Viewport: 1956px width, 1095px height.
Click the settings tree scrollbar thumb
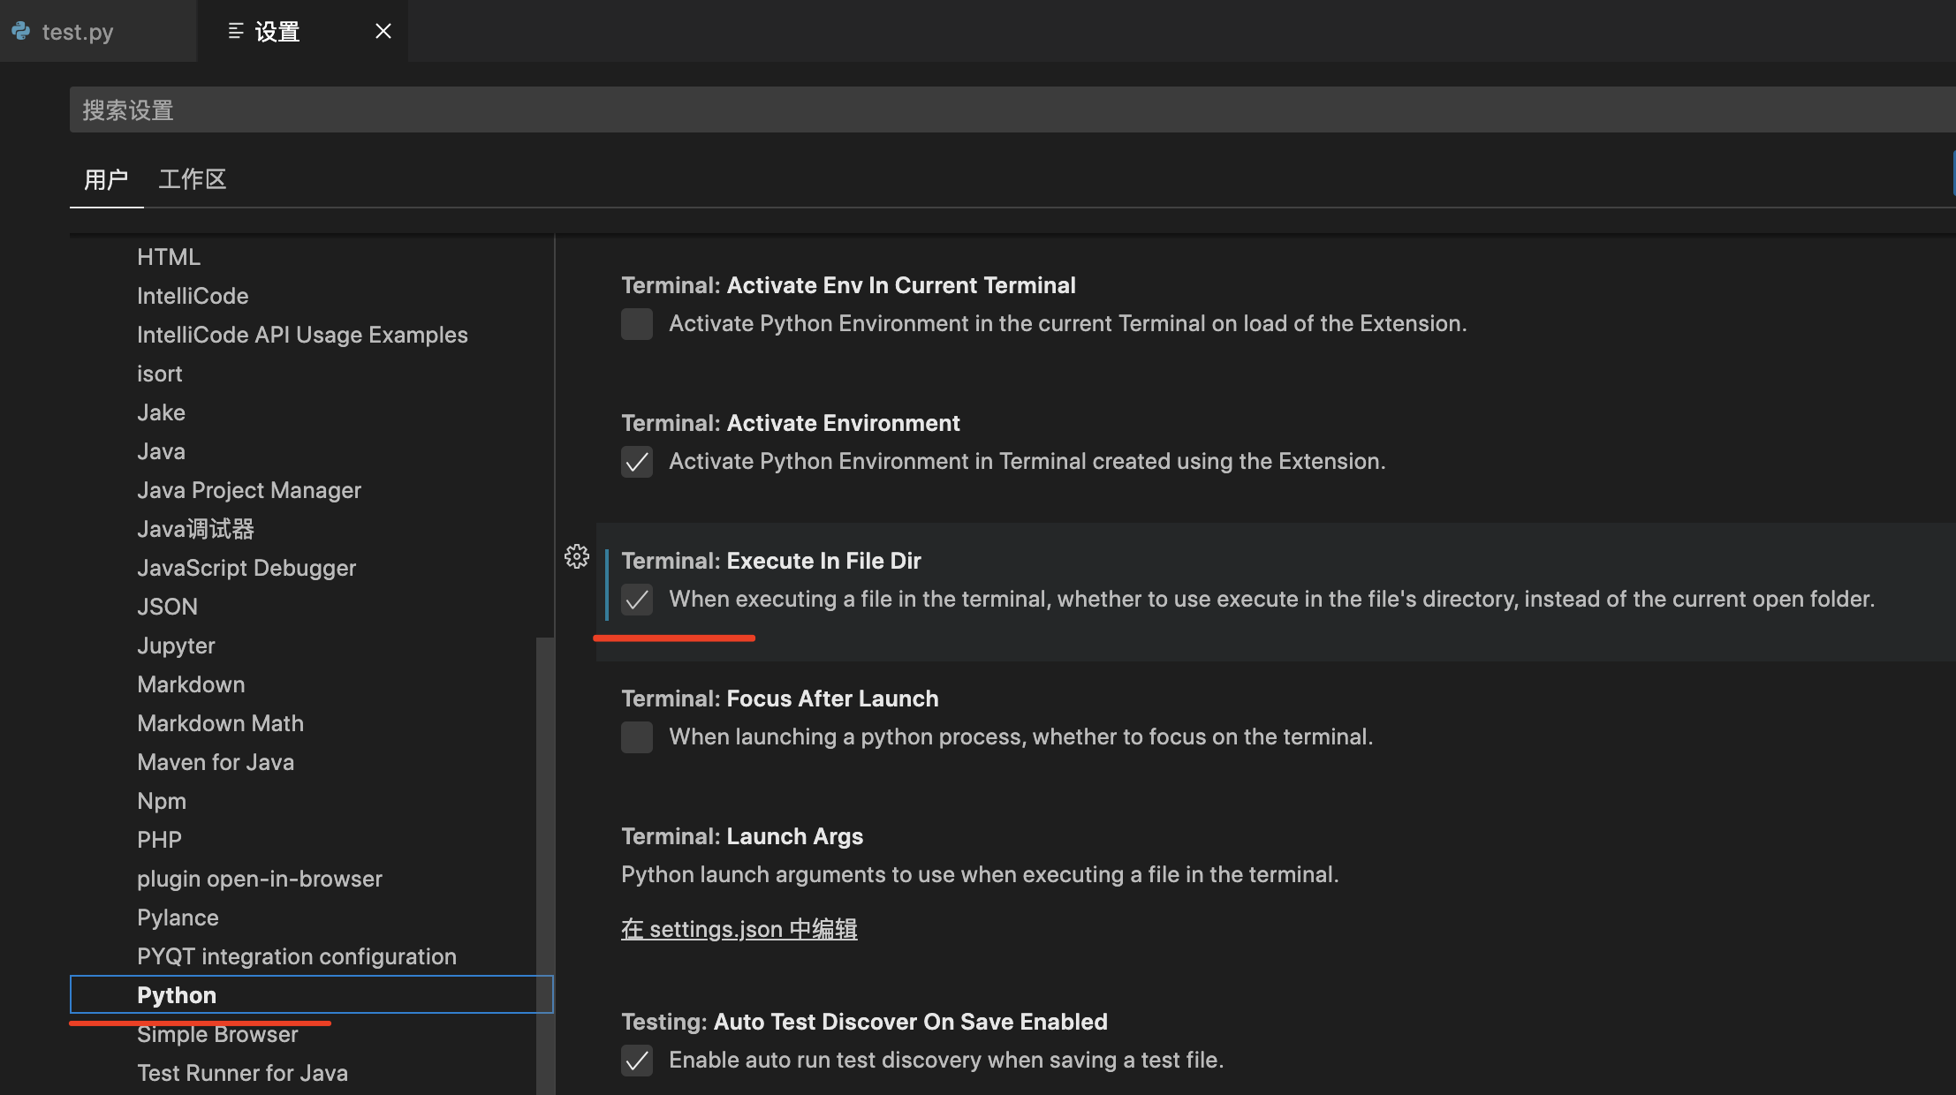pos(545,865)
